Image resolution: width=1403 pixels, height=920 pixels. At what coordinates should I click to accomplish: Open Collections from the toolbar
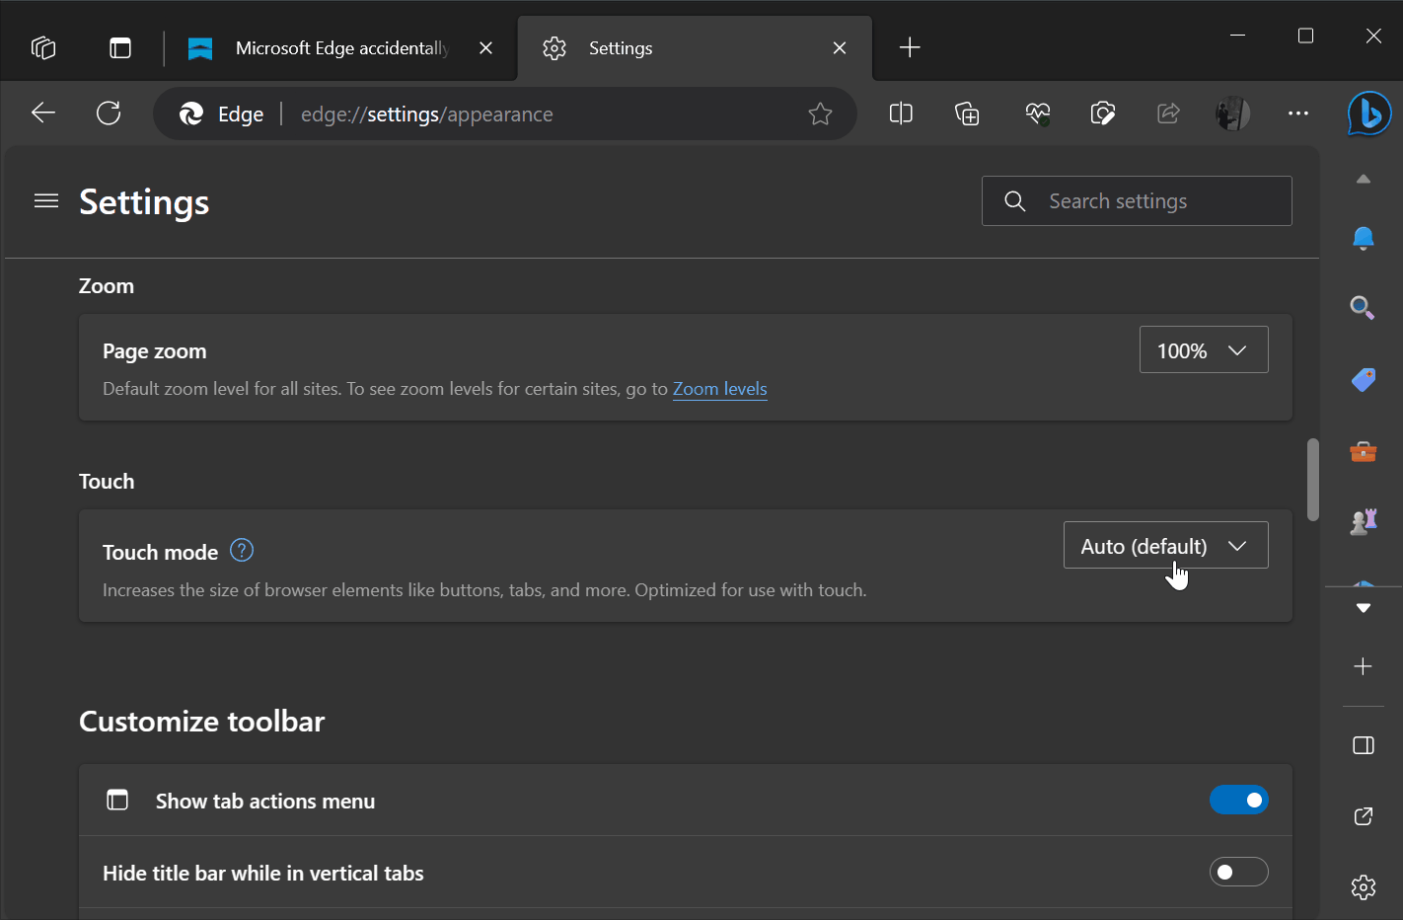(967, 114)
